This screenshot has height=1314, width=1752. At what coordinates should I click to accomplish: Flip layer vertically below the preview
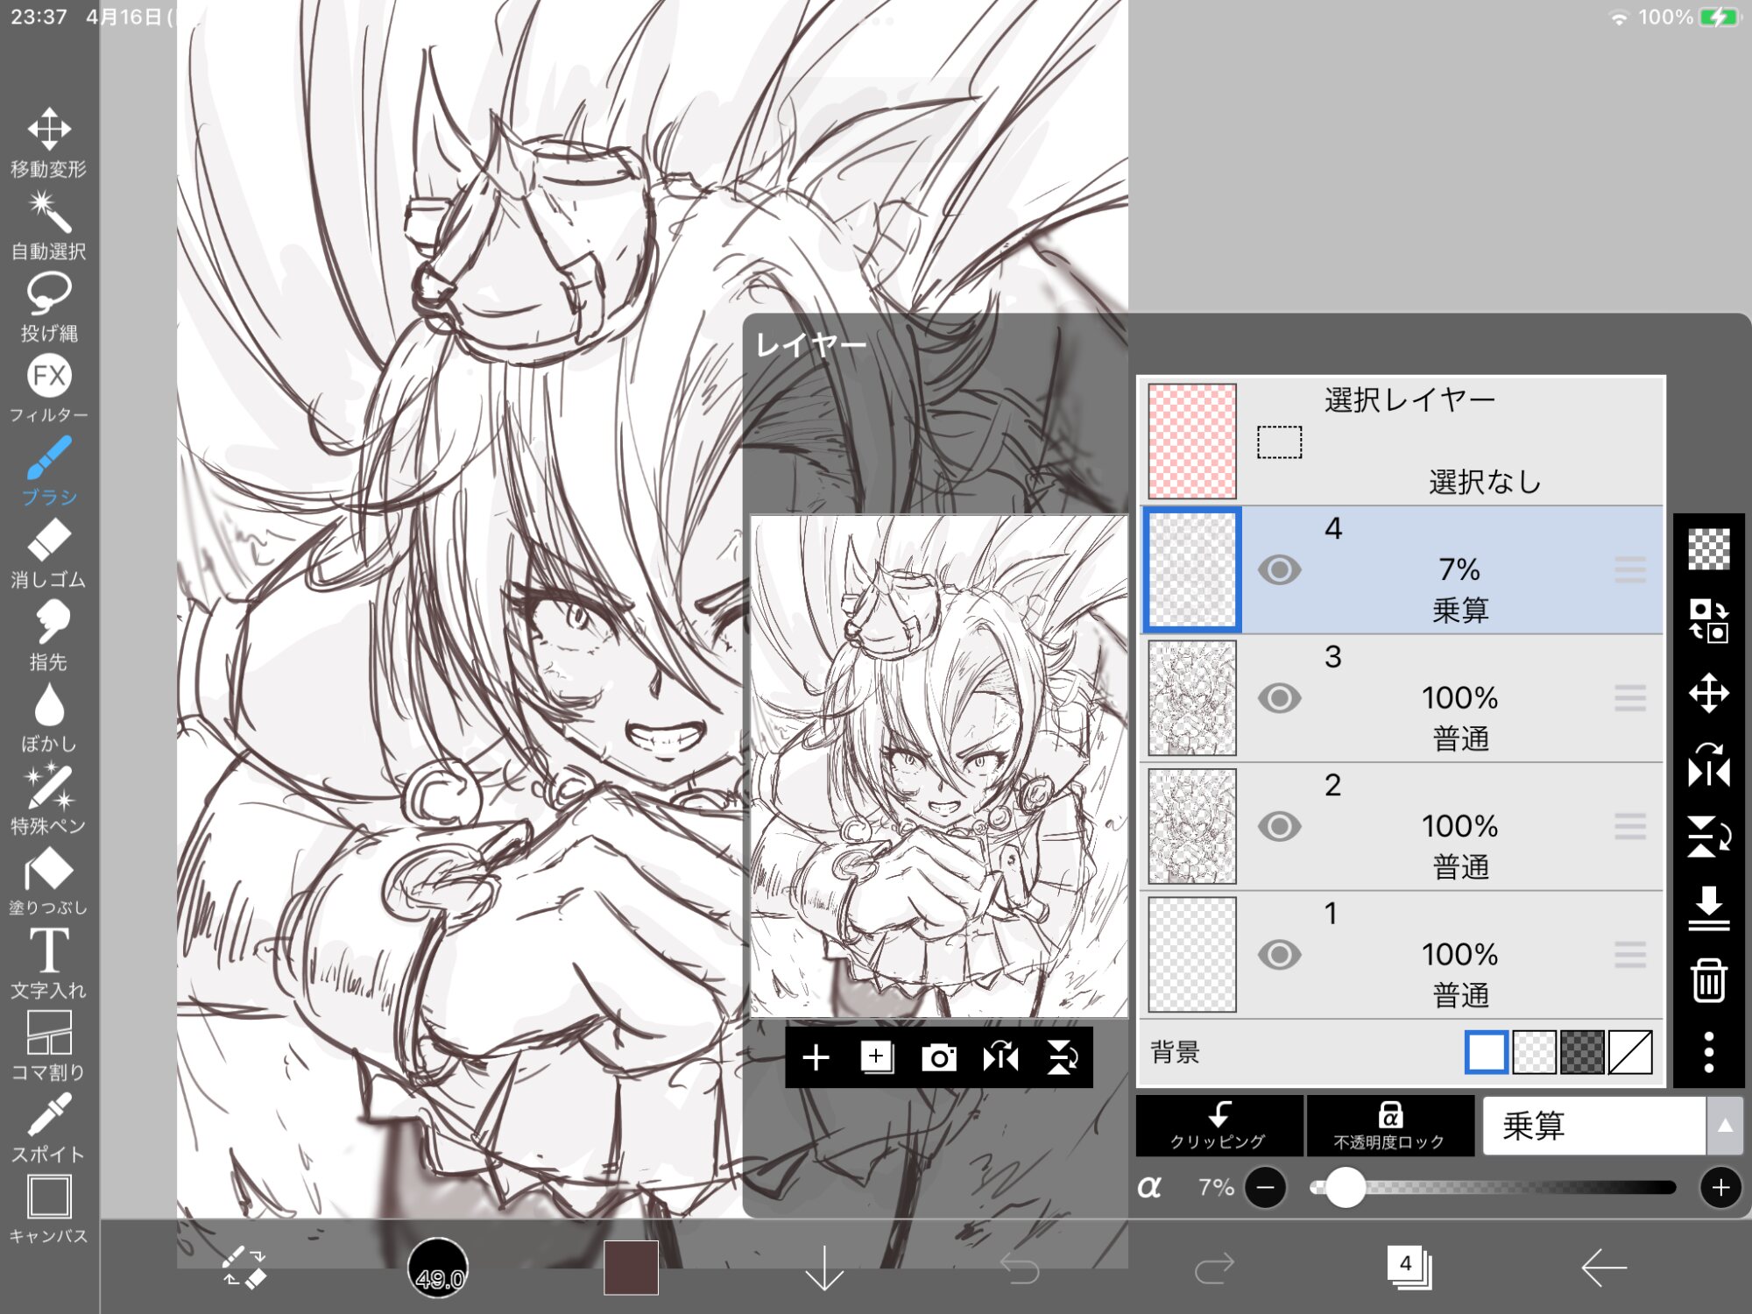(x=1063, y=1057)
